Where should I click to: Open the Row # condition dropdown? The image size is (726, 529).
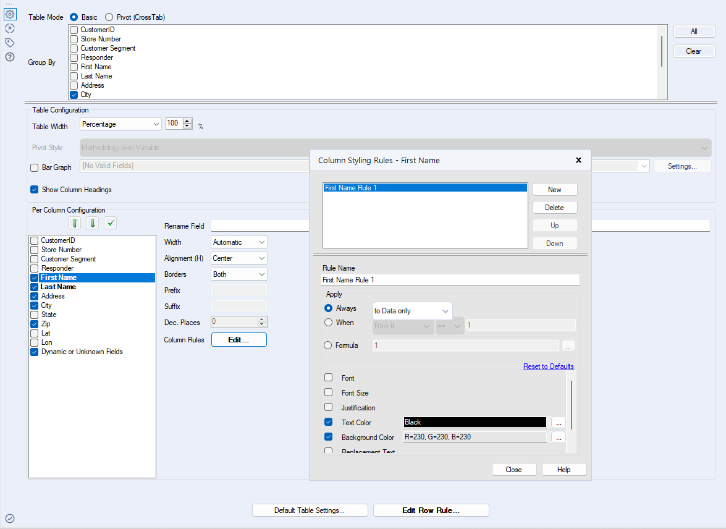[x=403, y=326]
